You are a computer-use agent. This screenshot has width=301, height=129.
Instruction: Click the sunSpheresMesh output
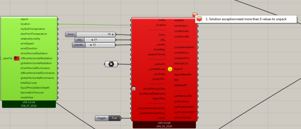pyautogui.click(x=184, y=47)
